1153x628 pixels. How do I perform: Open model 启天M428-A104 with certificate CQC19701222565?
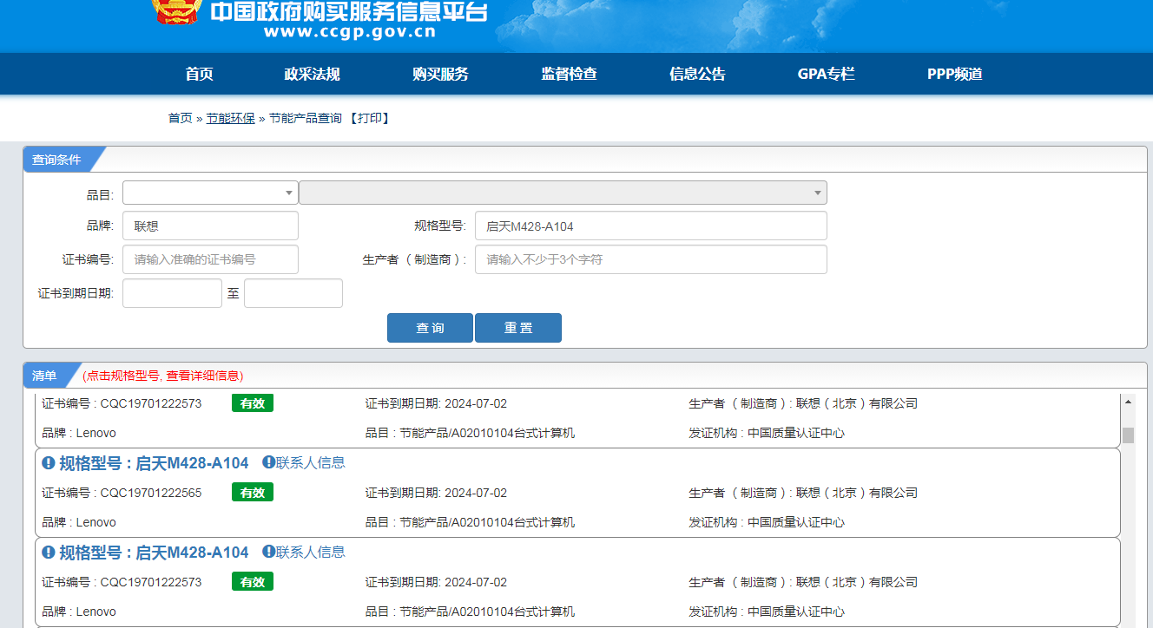click(154, 463)
